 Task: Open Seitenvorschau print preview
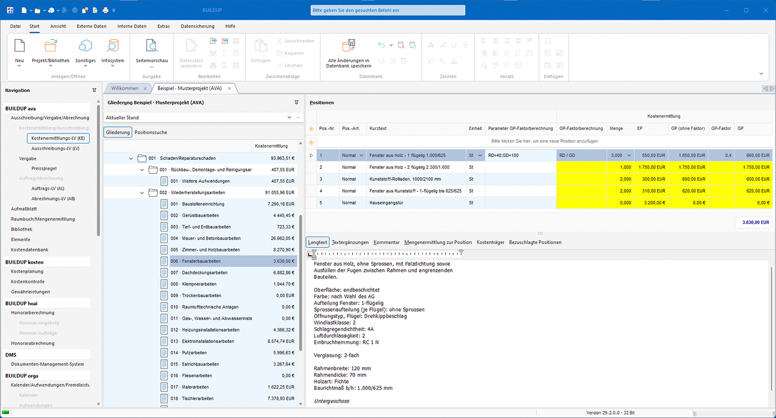tap(151, 46)
